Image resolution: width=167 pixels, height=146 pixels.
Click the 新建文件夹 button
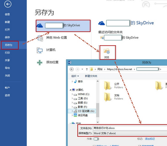pyautogui.click(x=91, y=76)
